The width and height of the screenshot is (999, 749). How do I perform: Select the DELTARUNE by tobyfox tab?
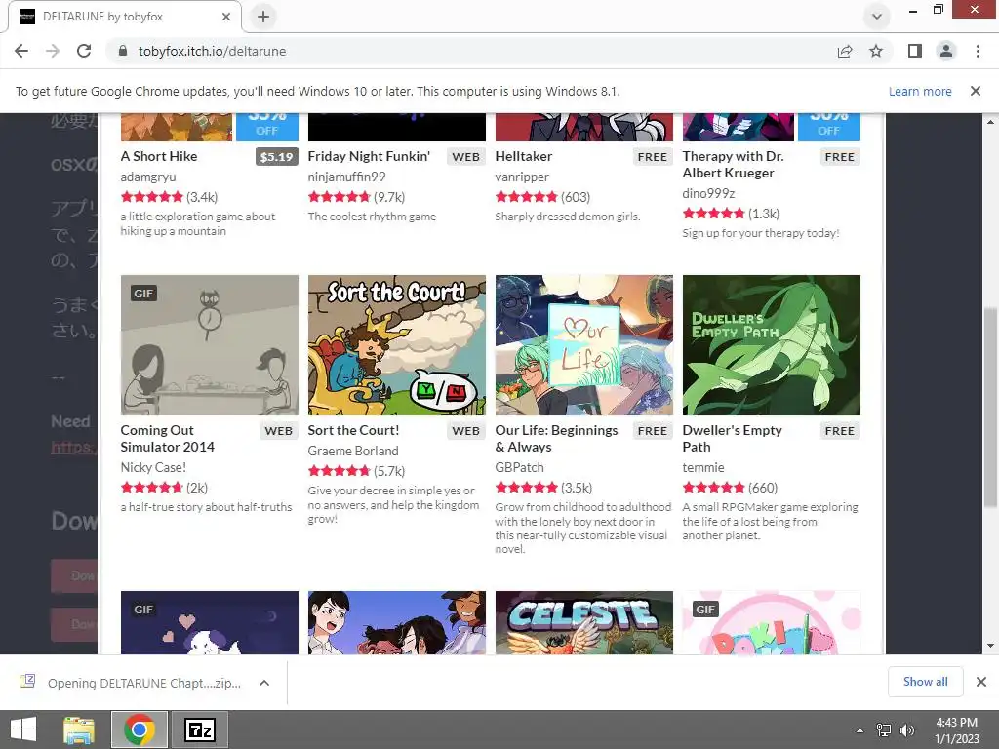click(x=125, y=17)
